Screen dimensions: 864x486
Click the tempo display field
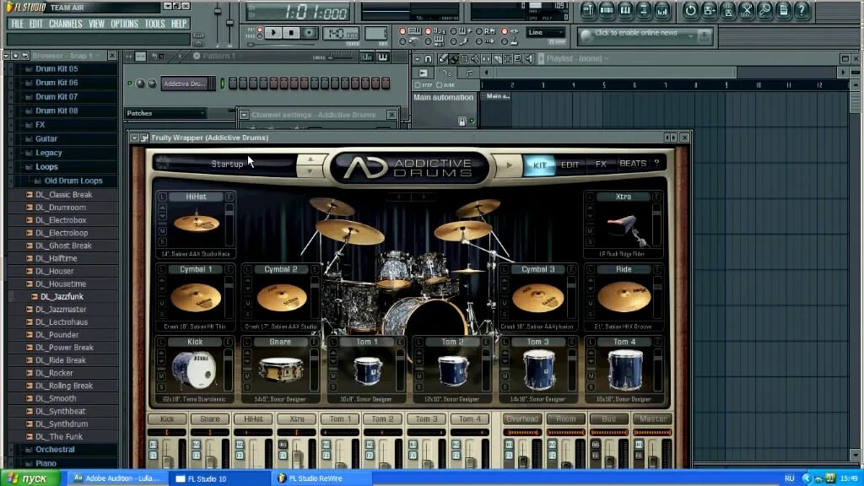[340, 33]
